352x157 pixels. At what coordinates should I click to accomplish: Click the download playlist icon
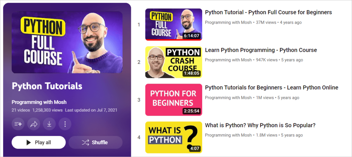pyautogui.click(x=49, y=124)
